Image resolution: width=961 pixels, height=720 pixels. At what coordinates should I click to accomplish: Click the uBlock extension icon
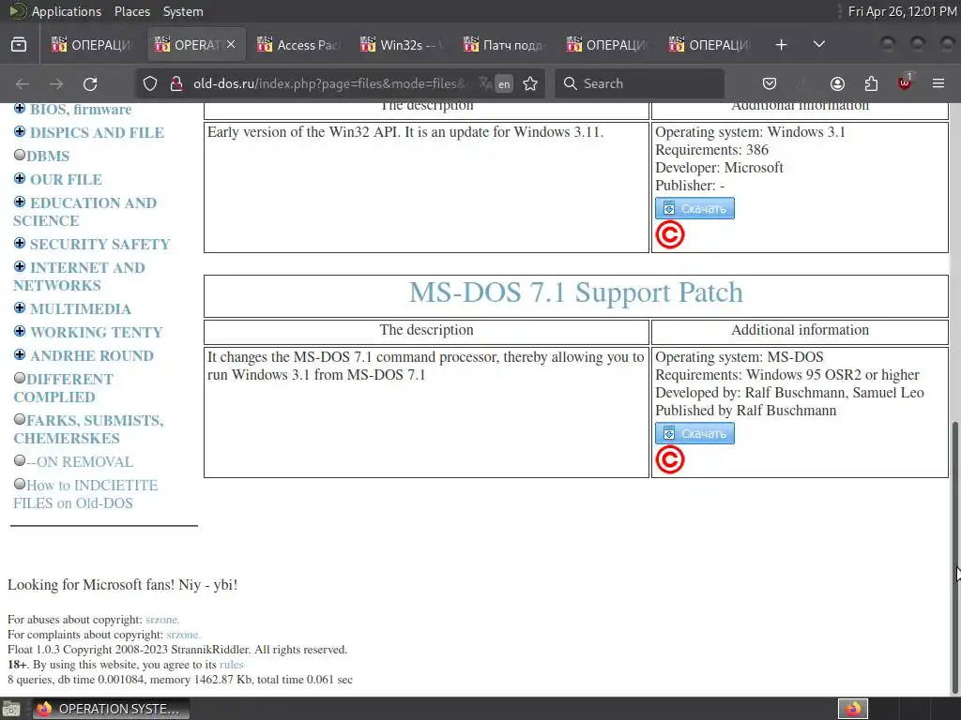(x=905, y=82)
